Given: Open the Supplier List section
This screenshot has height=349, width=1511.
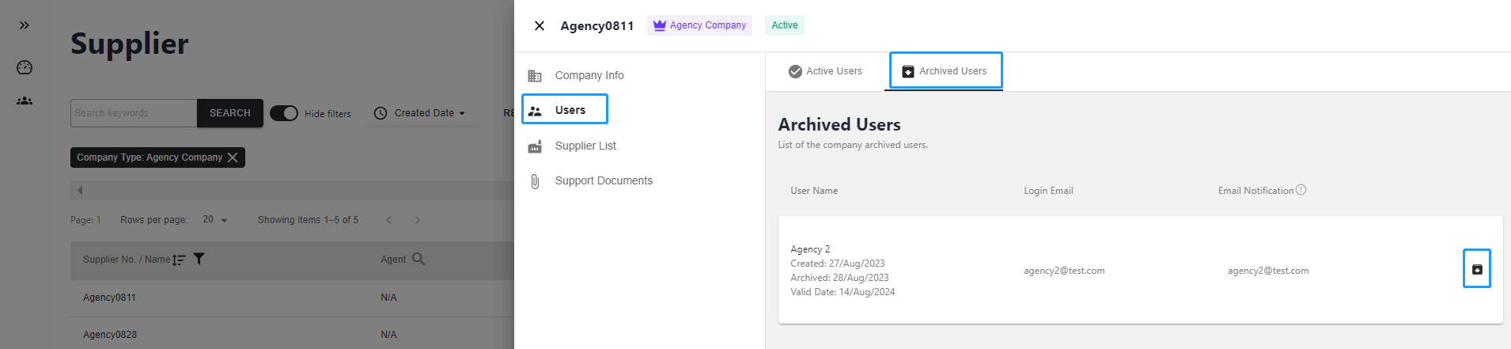Looking at the screenshot, I should tap(585, 146).
